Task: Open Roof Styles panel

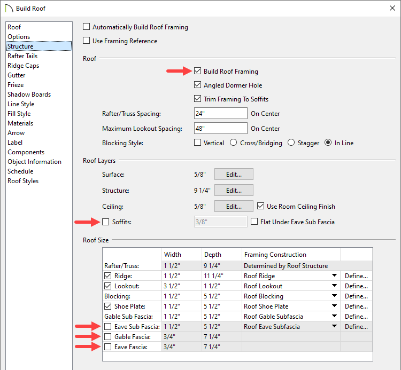Action: point(38,181)
